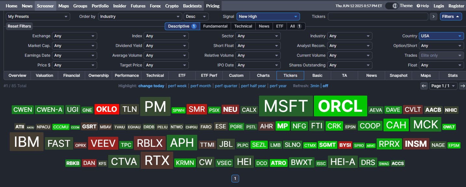
Task: Collapse the Filters panel
Action: point(451,17)
